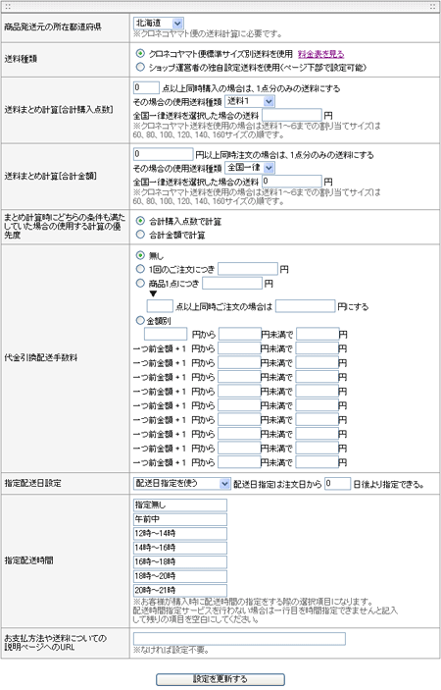This screenshot has height=690, width=441.
Task: Select 無し cash-on-delivery fee radio
Action: click(x=140, y=255)
